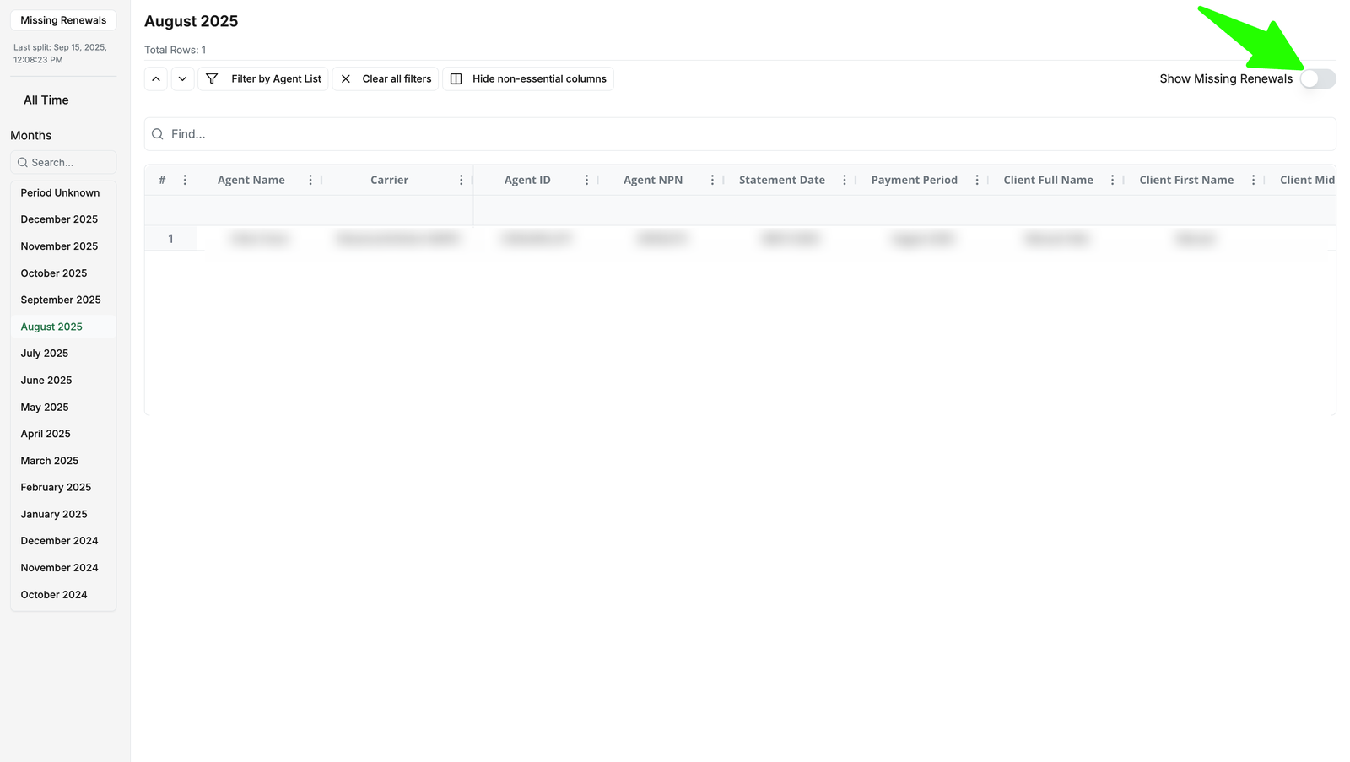Select the Missing Renewals tab
The height and width of the screenshot is (762, 1350).
[63, 20]
